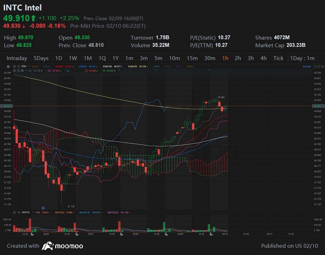Click the Actual price adjustment button

[x=307, y=66]
